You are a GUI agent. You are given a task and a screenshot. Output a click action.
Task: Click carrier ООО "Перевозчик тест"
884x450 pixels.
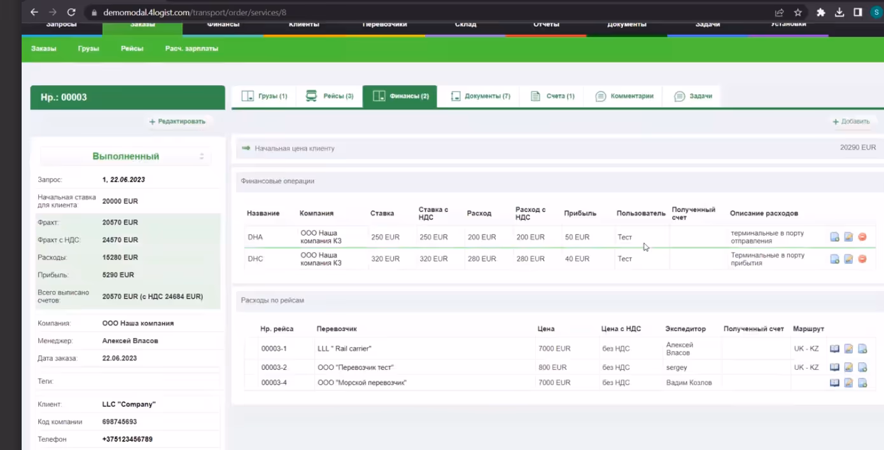click(x=356, y=367)
